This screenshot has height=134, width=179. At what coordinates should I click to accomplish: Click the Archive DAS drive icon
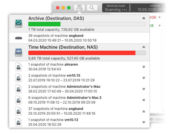coord(18,24)
